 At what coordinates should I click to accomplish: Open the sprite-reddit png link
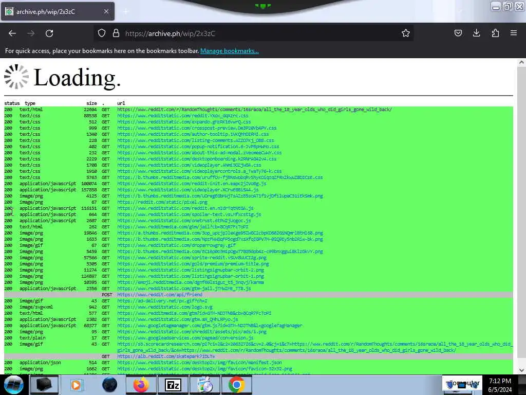click(x=192, y=258)
